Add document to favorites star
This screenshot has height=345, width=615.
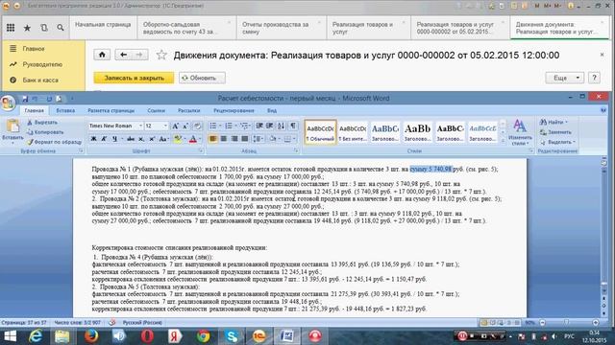[161, 55]
